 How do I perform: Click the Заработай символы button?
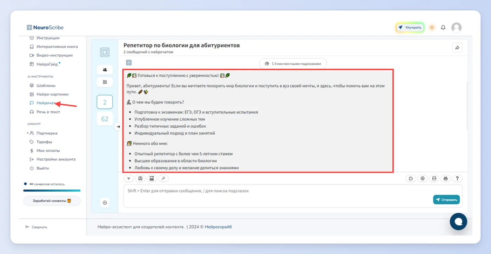click(x=52, y=201)
